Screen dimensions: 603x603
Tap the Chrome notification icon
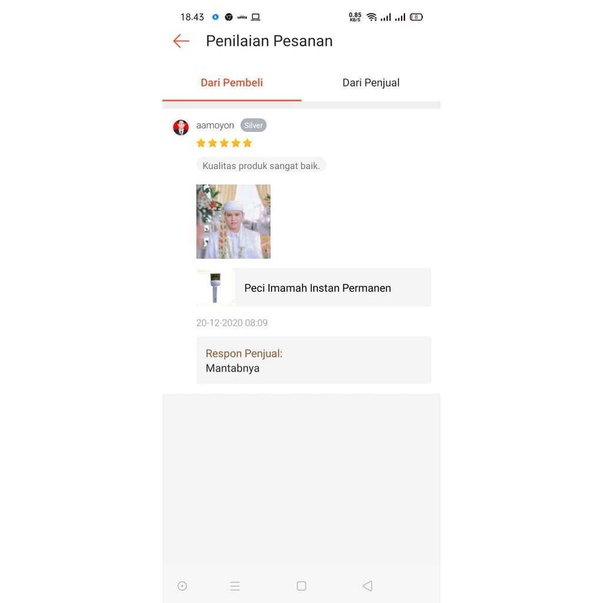coord(229,17)
